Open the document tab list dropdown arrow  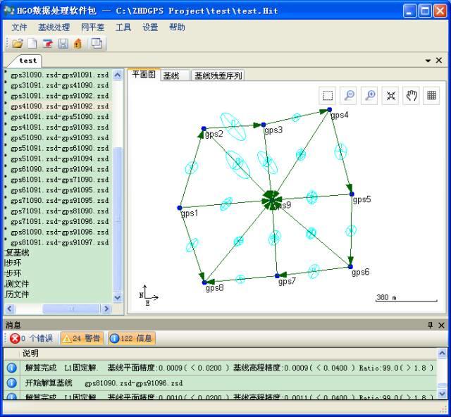tap(428, 61)
